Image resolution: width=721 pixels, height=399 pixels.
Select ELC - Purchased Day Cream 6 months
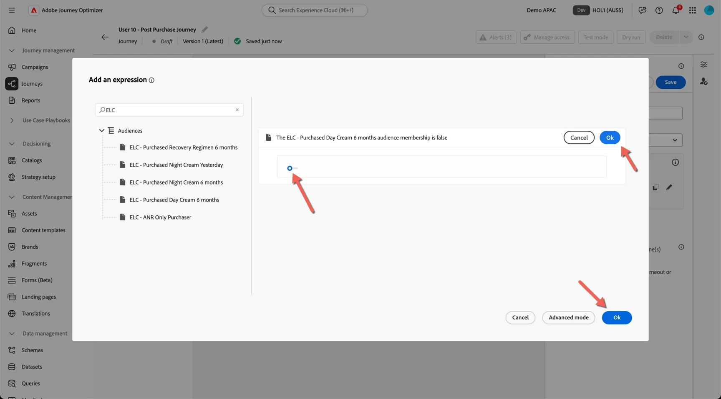tap(174, 200)
